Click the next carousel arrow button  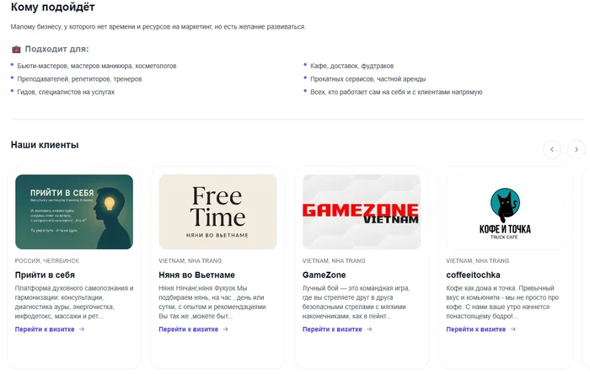pos(577,149)
